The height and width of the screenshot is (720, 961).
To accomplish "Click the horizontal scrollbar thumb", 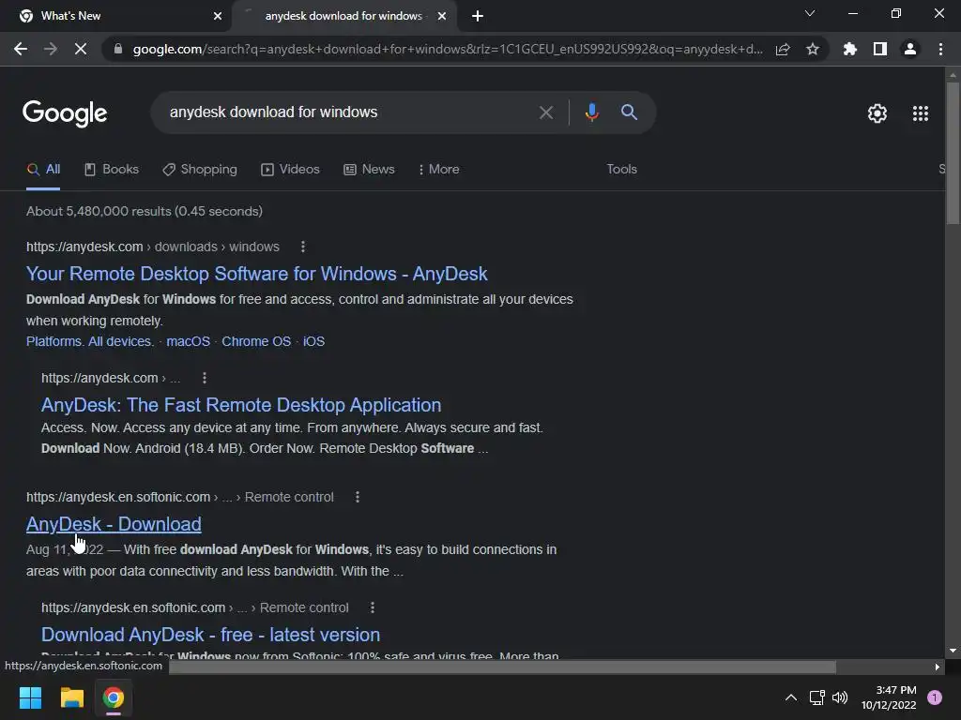I will click(503, 667).
